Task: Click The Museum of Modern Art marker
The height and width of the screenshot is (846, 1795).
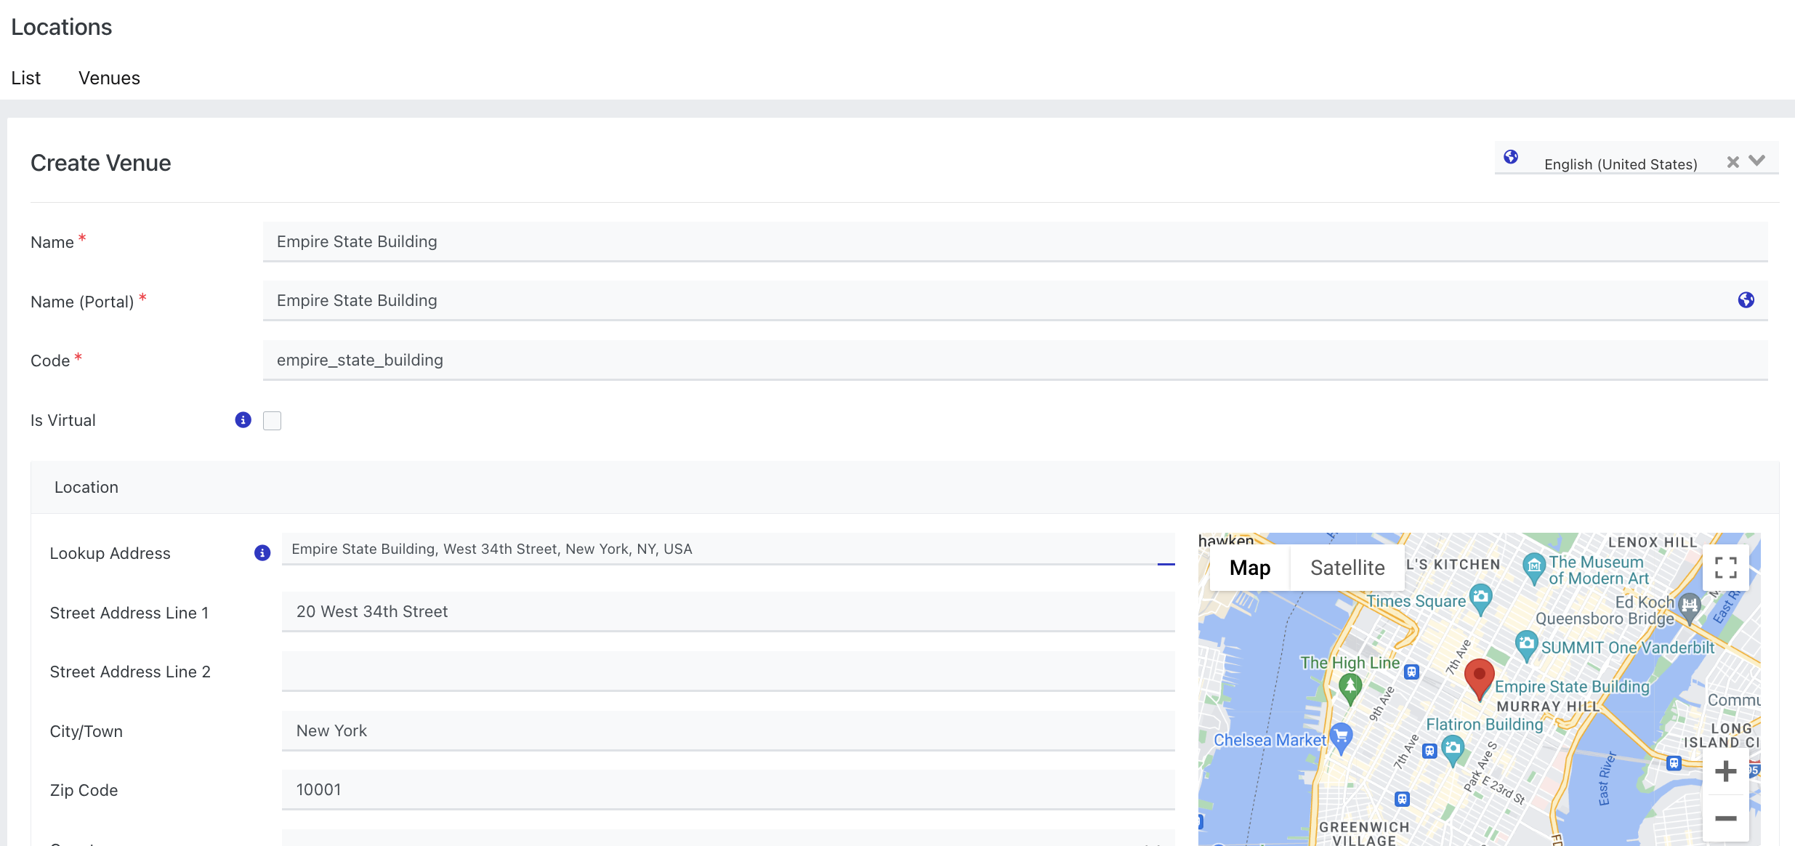Action: [x=1533, y=567]
